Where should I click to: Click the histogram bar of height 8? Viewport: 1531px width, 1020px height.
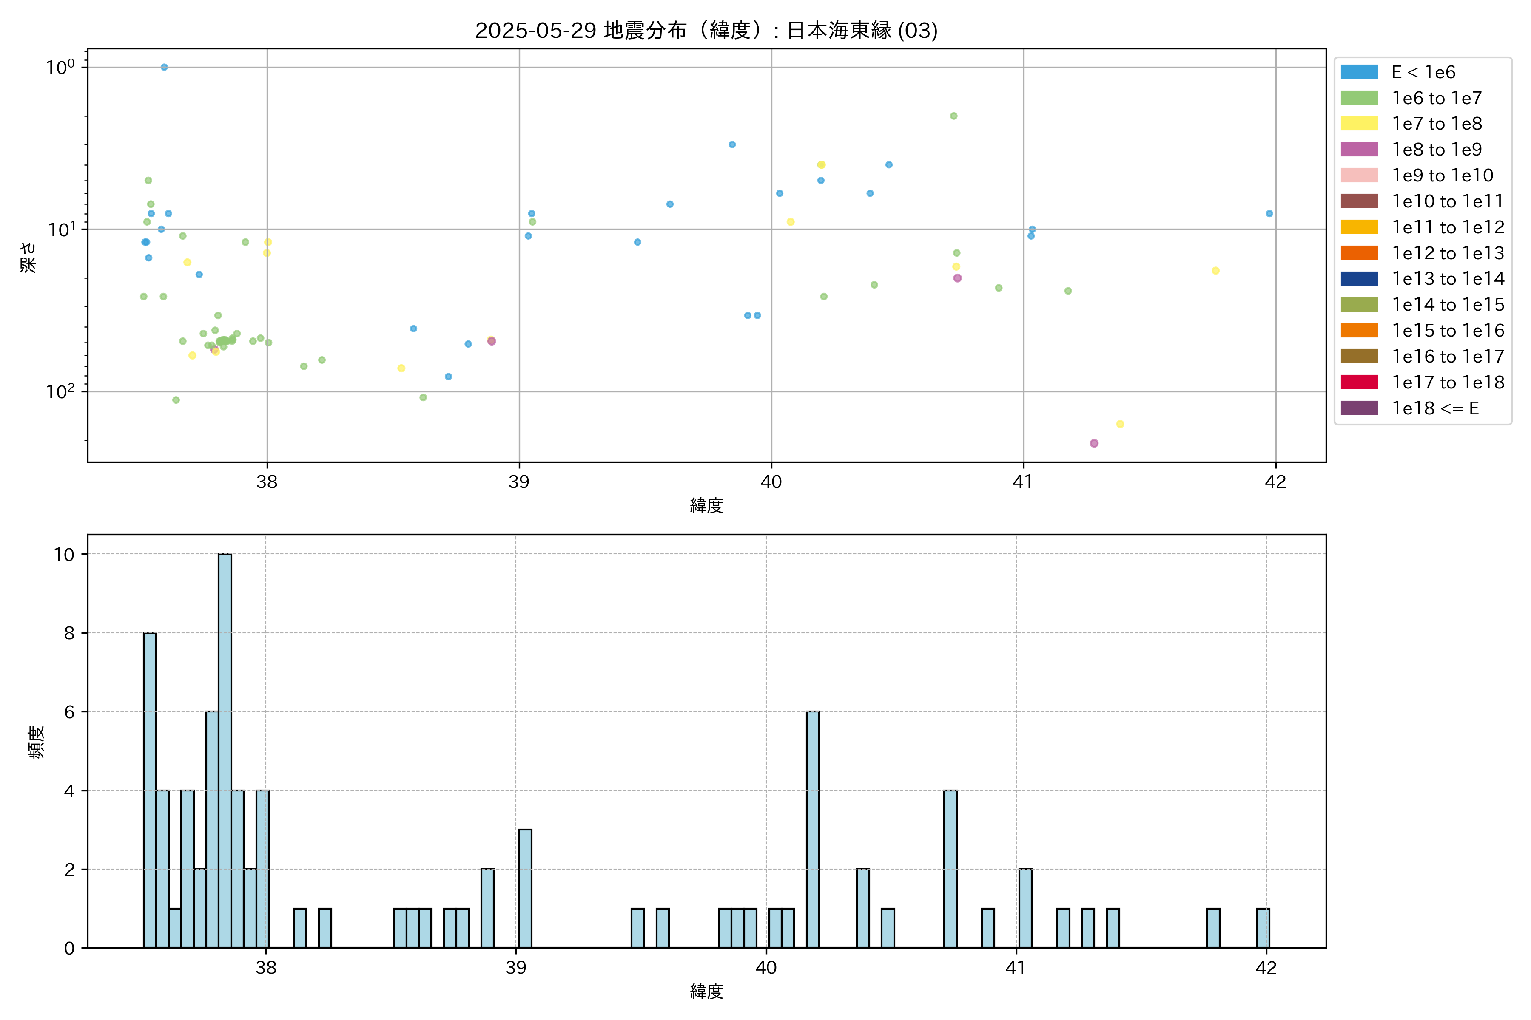point(150,790)
